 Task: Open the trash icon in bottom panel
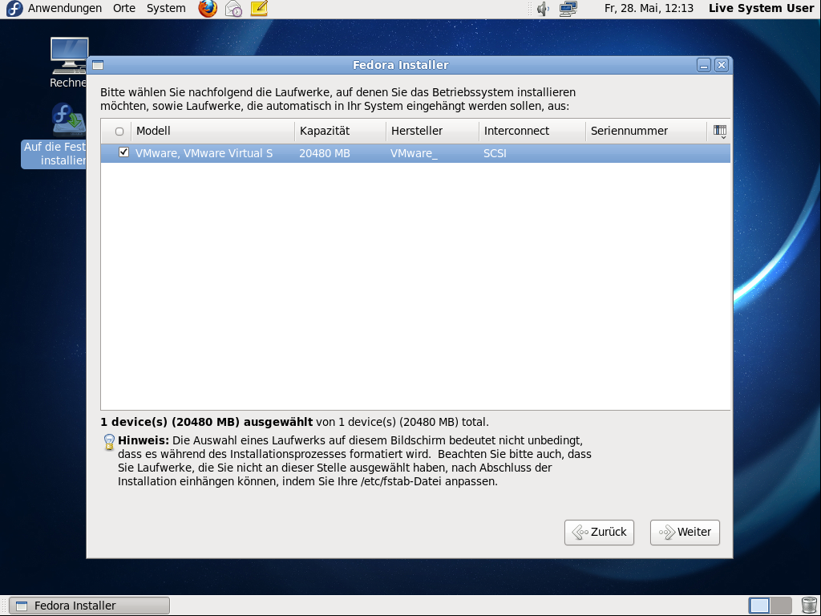[x=809, y=605]
